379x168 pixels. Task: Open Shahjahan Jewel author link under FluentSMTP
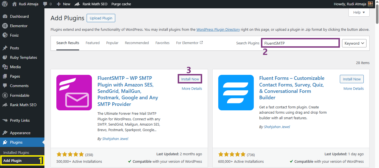pos(115,139)
